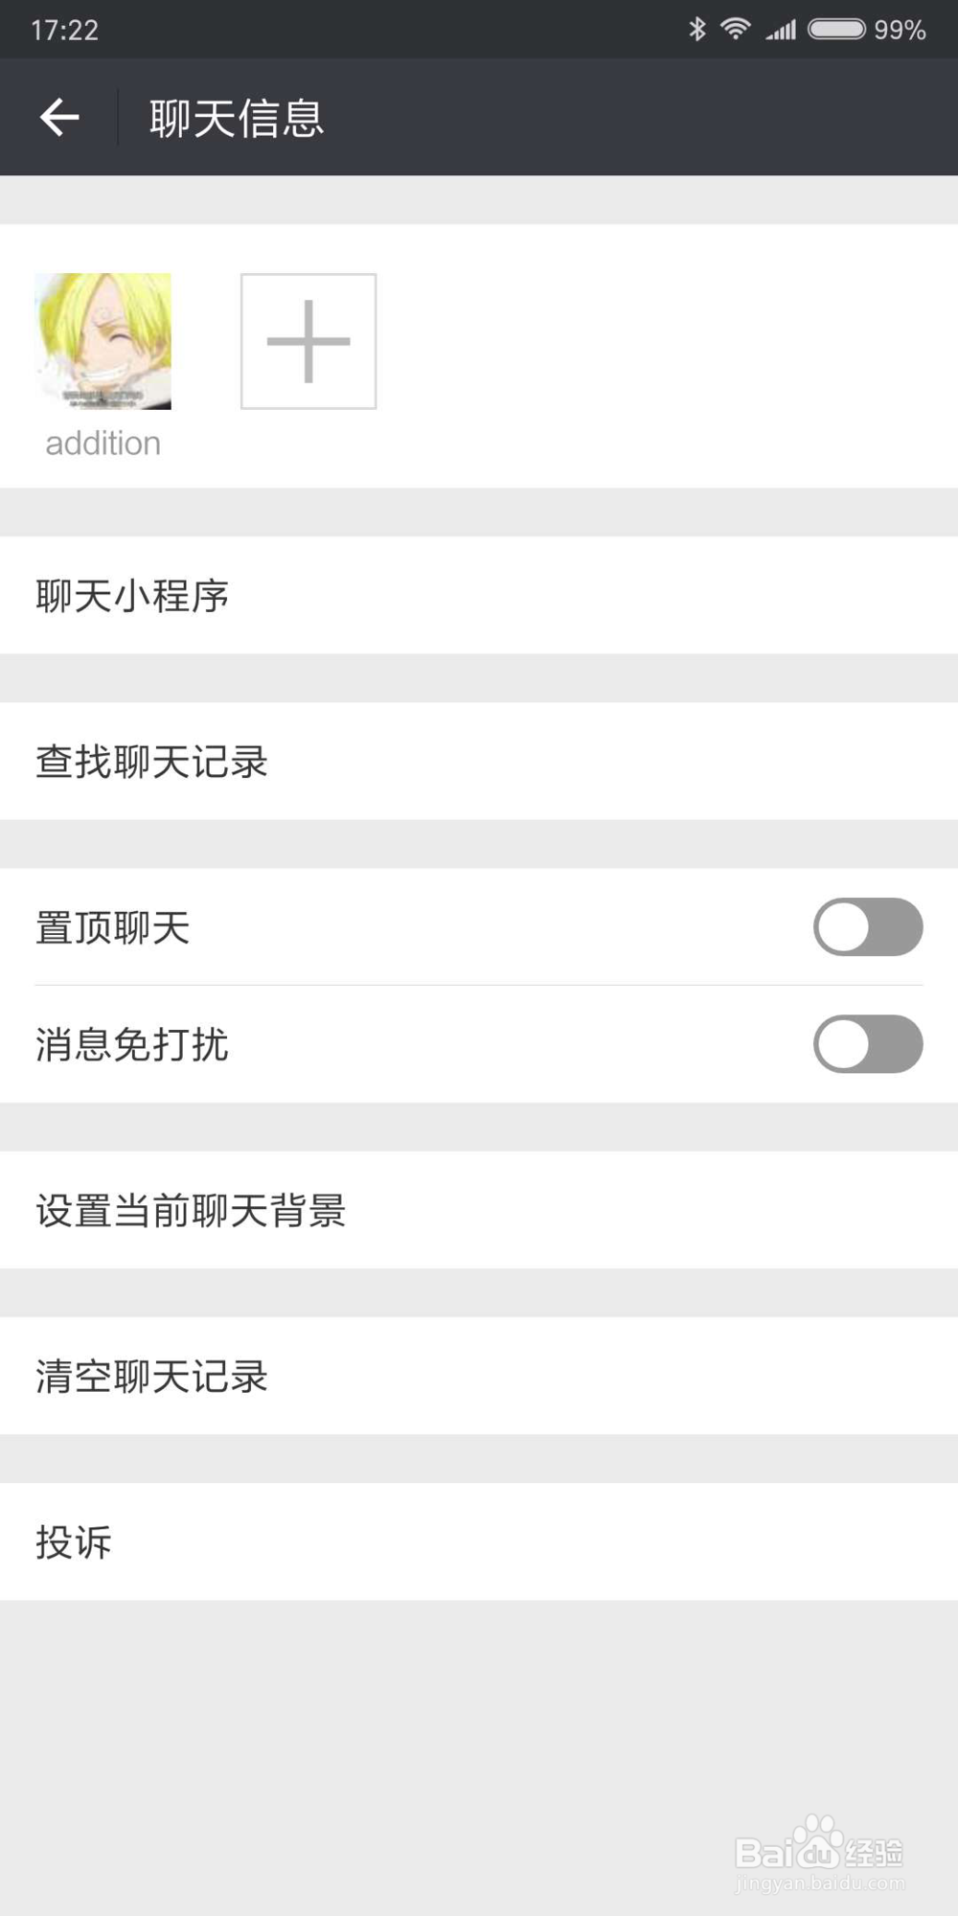Tap the addition contact name label
958x1916 pixels.
[103, 444]
